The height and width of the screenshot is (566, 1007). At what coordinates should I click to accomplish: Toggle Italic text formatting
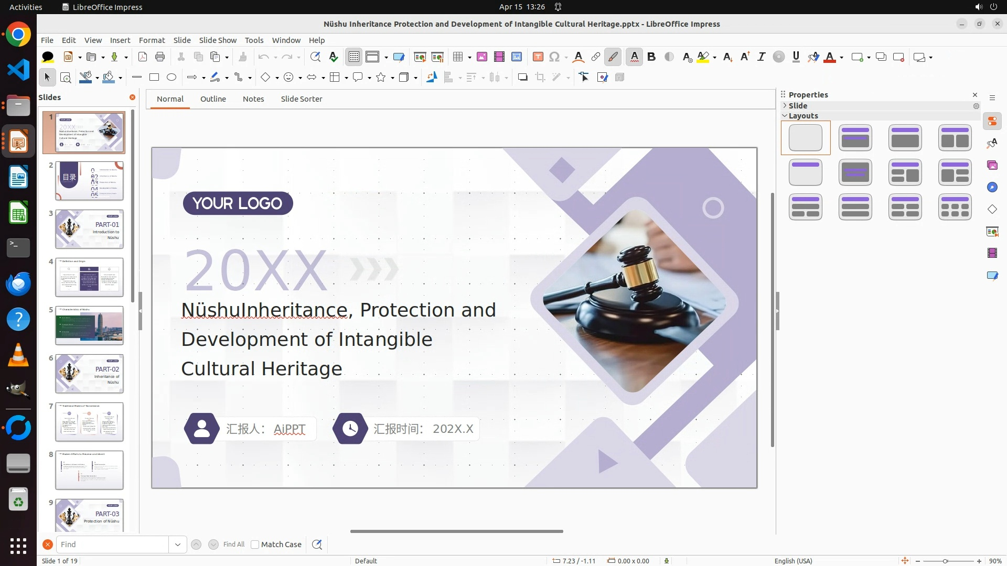click(x=762, y=57)
